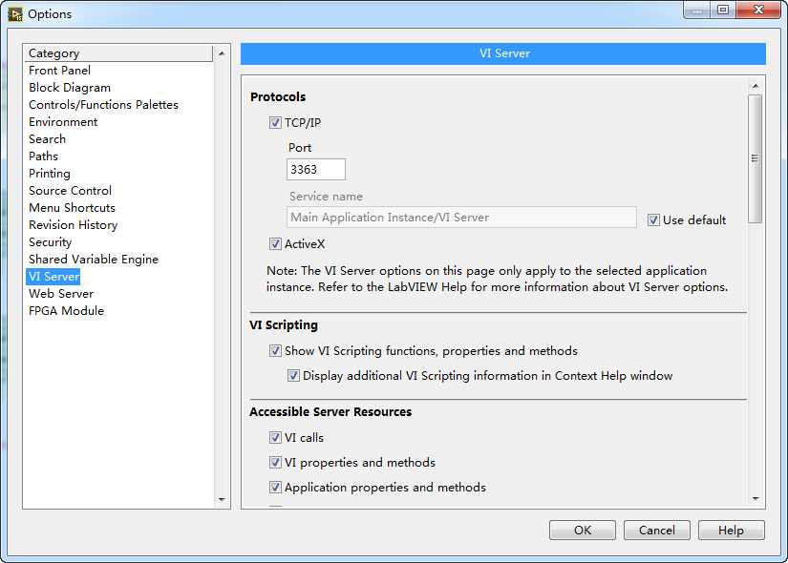Toggle the ActiveX protocol checkbox
Screen dimensions: 788x563
[x=275, y=244]
